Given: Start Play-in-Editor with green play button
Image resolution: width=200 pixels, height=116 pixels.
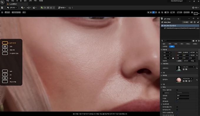Looking at the screenshot, I should pyautogui.click(x=42, y=8).
